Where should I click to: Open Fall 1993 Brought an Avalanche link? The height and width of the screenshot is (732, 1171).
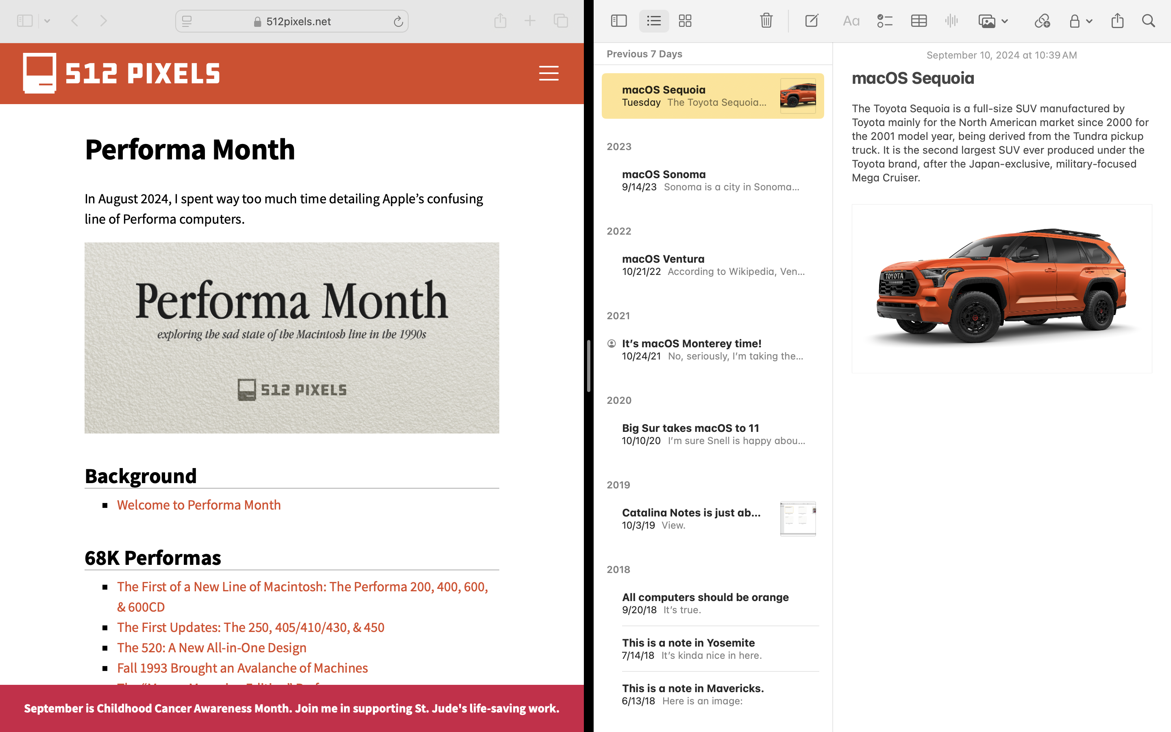[242, 668]
